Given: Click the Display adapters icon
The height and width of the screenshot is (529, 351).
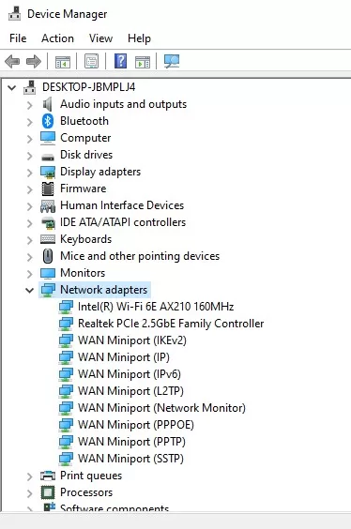Looking at the screenshot, I should point(48,172).
